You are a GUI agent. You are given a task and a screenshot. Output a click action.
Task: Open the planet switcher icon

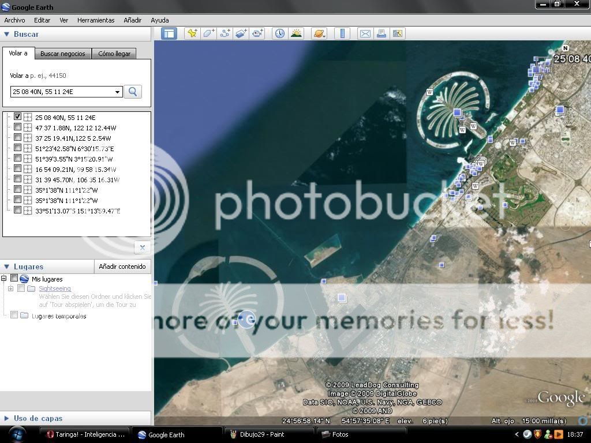tap(319, 33)
